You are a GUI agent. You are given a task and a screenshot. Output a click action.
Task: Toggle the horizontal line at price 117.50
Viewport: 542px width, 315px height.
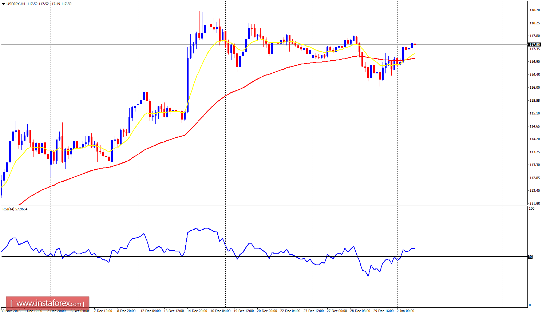coord(255,44)
